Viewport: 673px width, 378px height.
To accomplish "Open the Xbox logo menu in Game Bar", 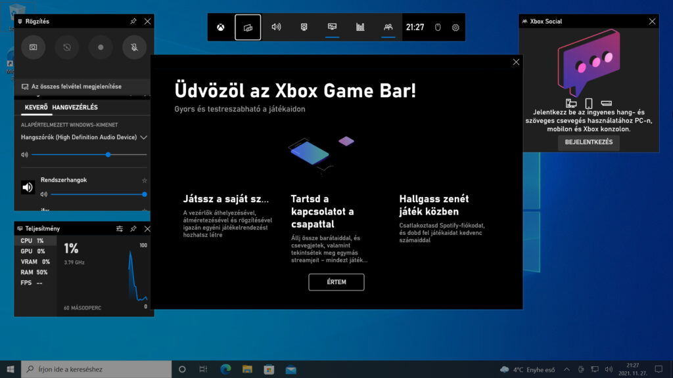I will coord(220,28).
